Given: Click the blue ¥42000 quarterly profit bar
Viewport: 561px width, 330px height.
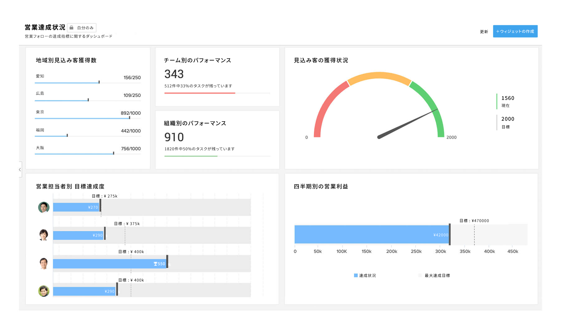Looking at the screenshot, I should coord(371,234).
